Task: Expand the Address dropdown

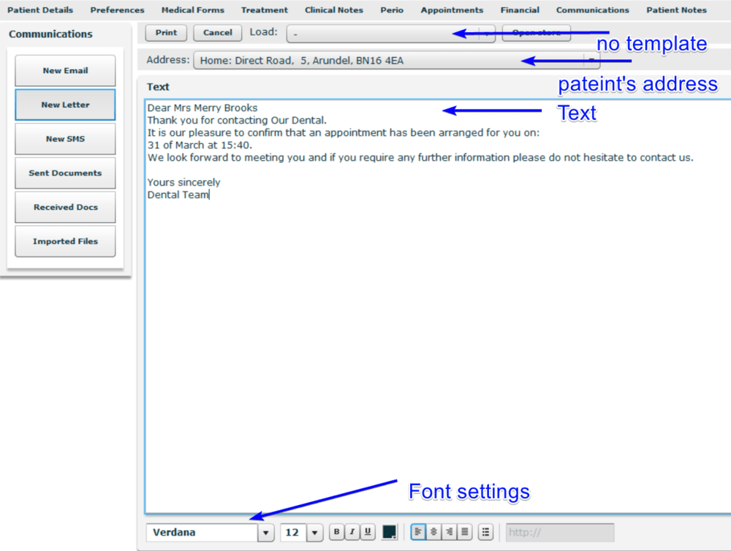Action: (591, 61)
